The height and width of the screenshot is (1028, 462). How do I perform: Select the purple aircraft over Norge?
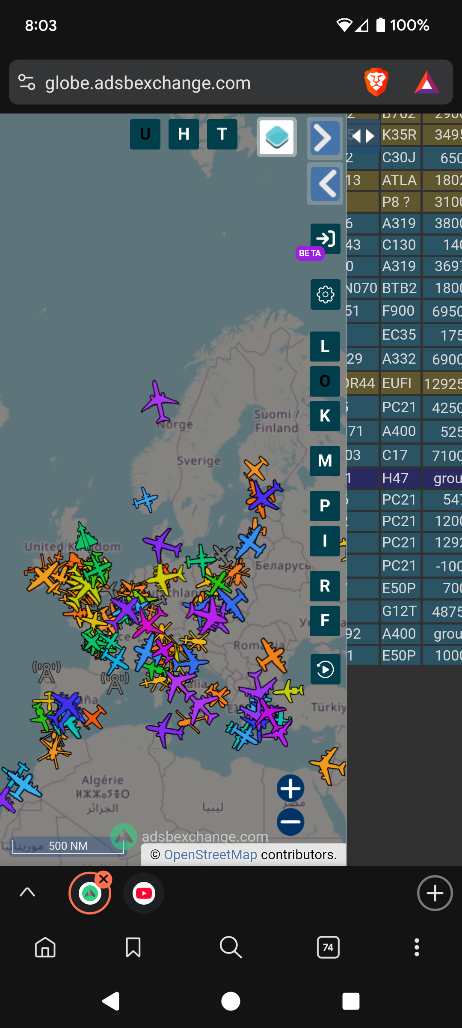[x=159, y=401]
